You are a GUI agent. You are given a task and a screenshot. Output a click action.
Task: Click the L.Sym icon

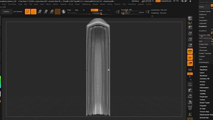click(x=190, y=70)
